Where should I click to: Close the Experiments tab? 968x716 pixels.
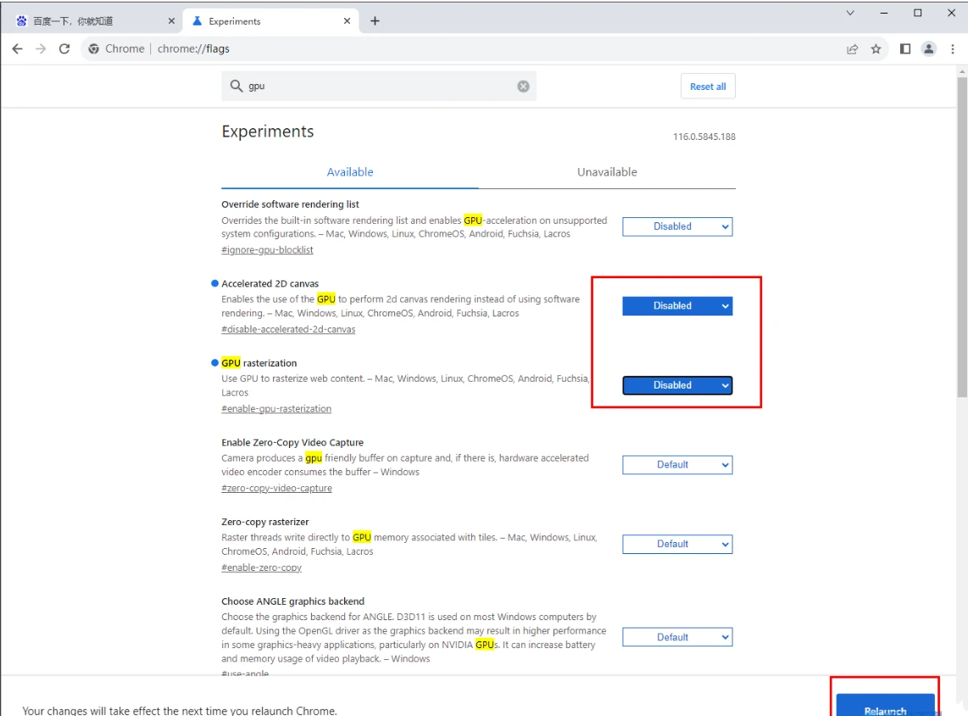[347, 21]
